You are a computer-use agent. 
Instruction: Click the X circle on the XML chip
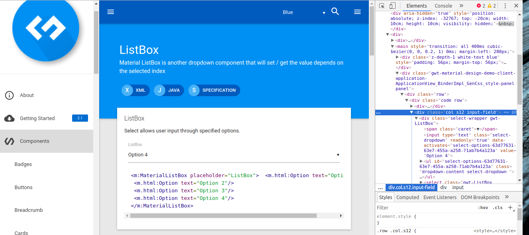pos(127,90)
